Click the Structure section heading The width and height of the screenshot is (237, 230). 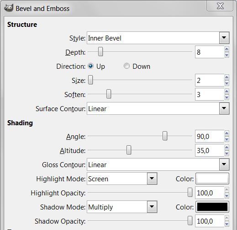[22, 25]
